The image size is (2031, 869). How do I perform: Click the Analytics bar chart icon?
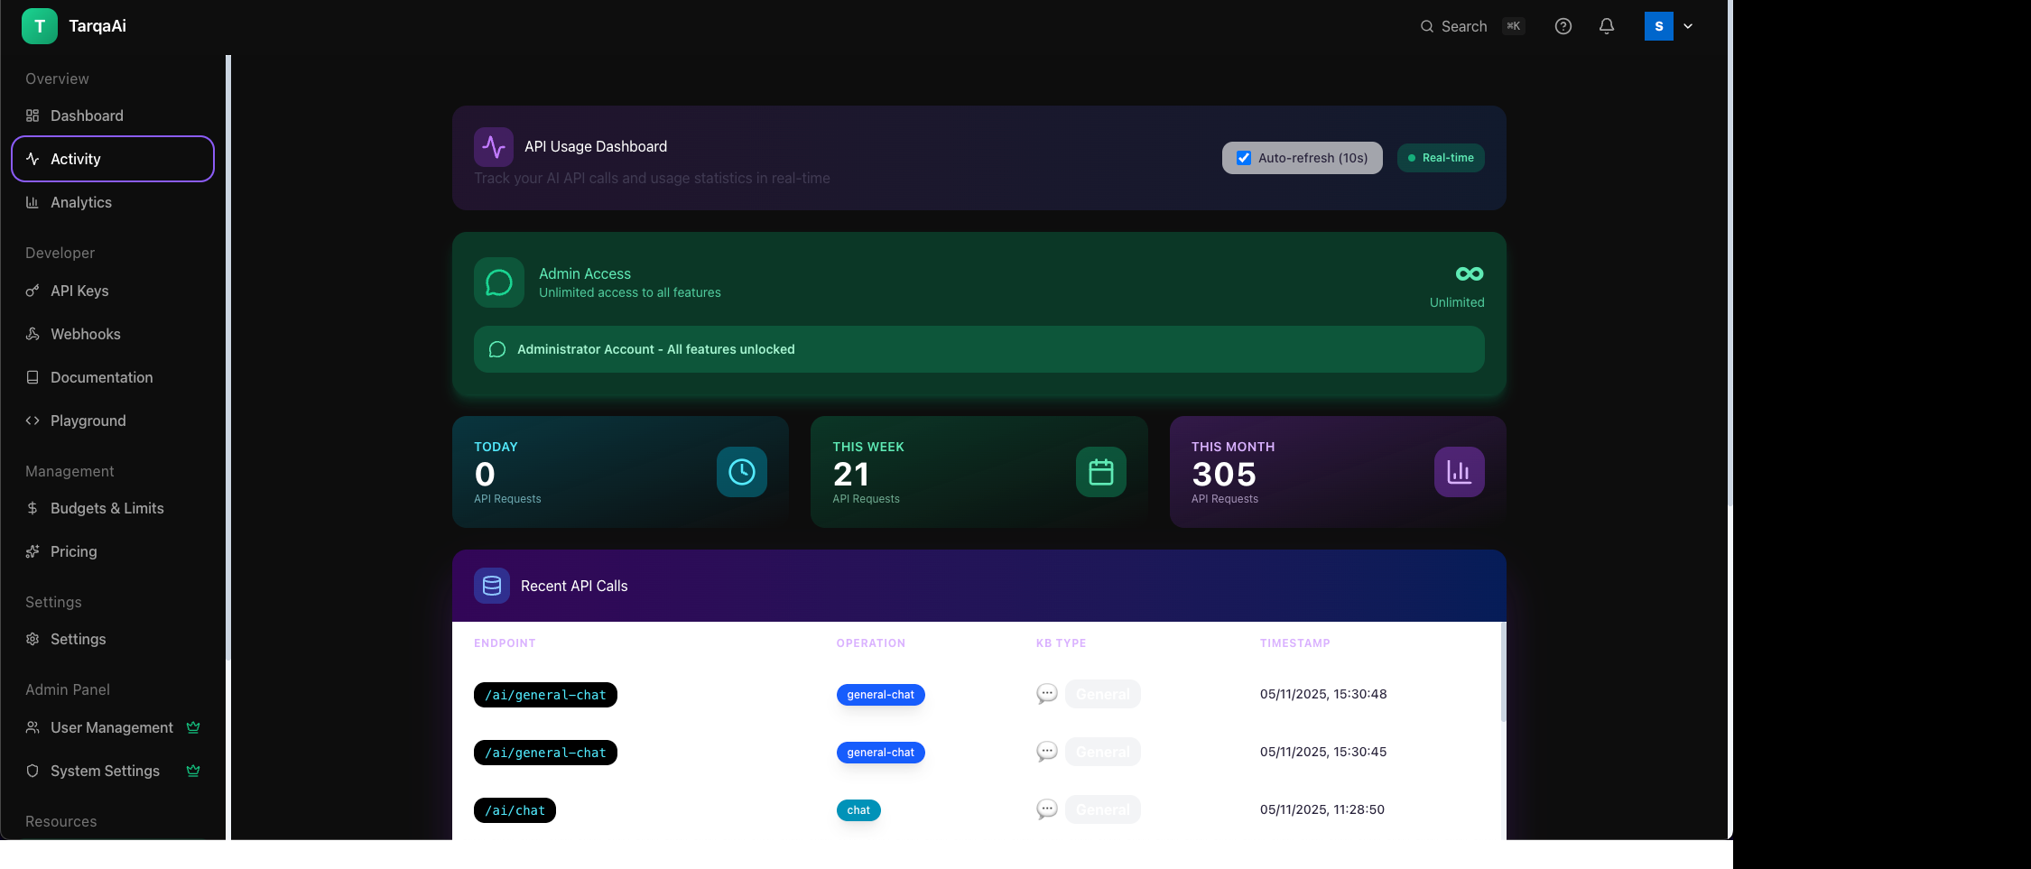click(32, 202)
